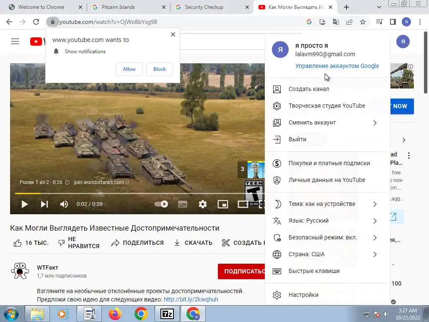429x322 pixels.
Task: Expand Страна: США submenu
Action: [328, 254]
